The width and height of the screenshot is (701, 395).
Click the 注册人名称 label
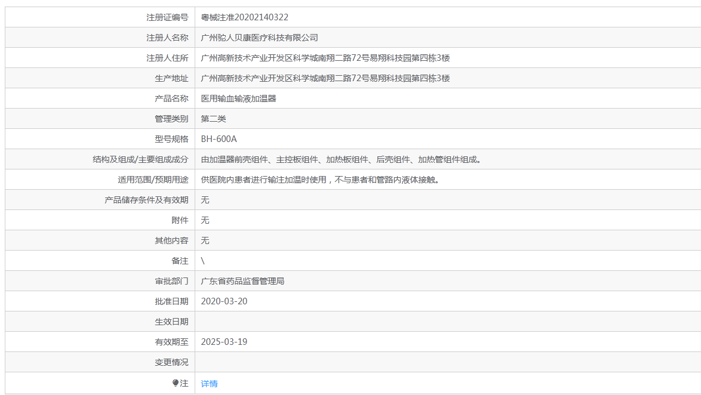[167, 38]
